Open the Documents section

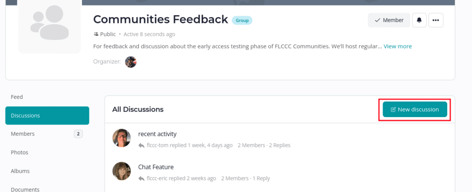(x=25, y=189)
